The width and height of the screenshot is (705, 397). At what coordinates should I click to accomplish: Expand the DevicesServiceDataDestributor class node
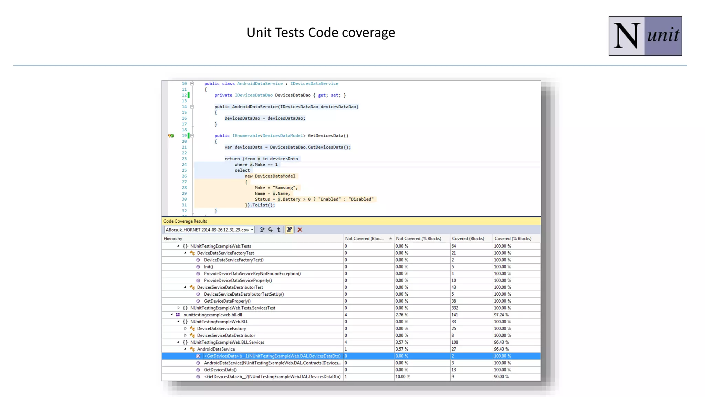click(x=185, y=335)
